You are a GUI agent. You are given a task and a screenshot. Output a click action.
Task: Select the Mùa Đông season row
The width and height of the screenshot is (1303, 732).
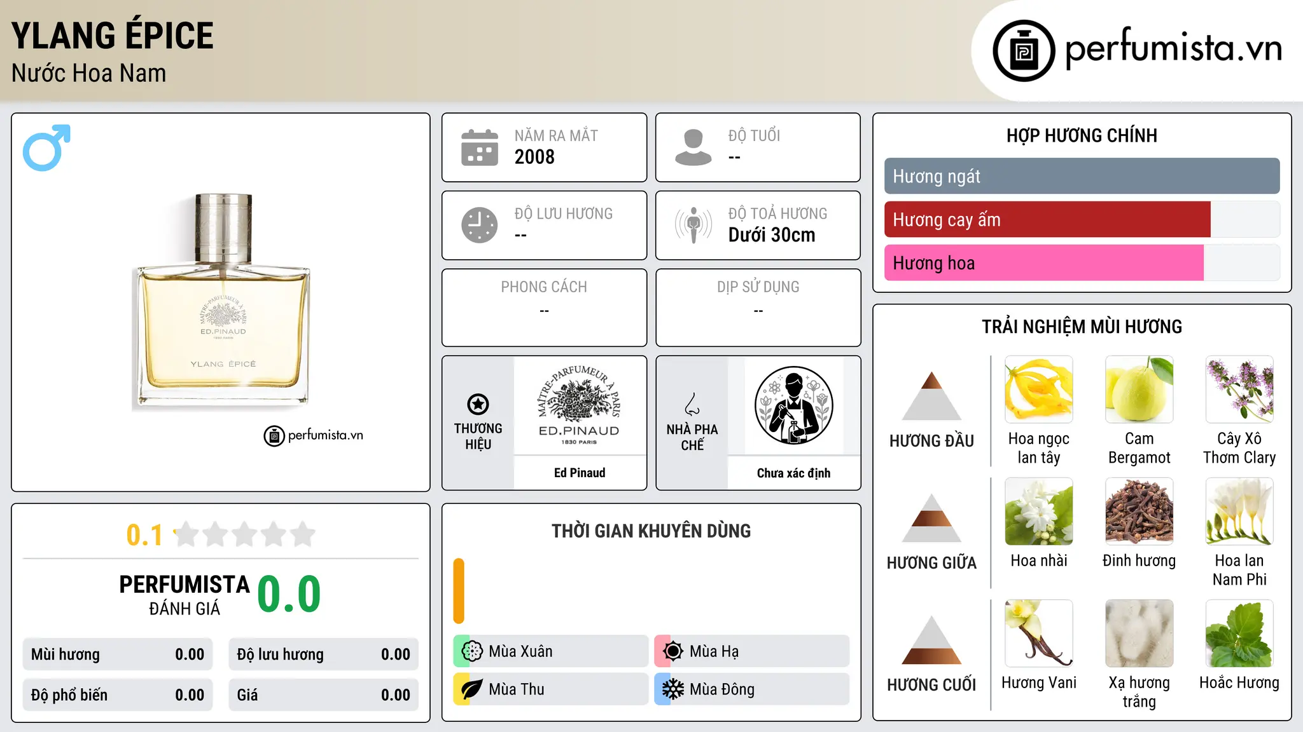coord(752,689)
